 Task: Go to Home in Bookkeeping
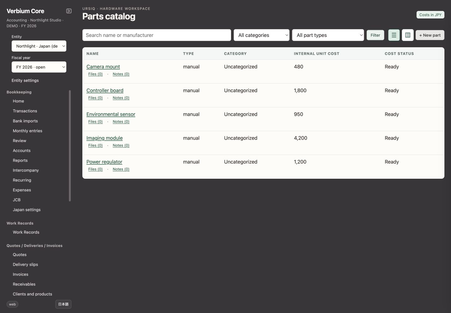[x=18, y=101]
